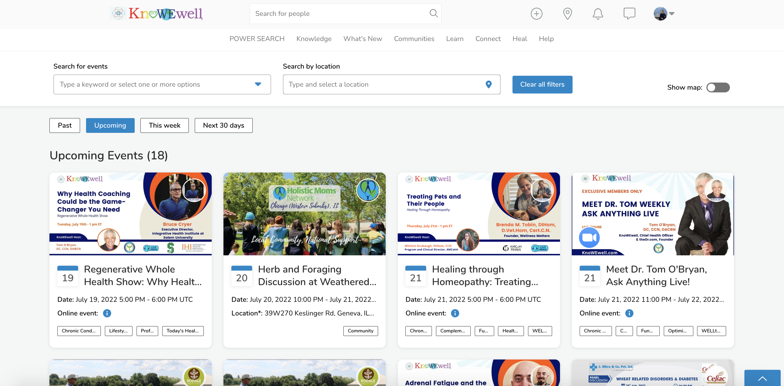Click the video camera icon on Dr. Tom banner

point(589,237)
